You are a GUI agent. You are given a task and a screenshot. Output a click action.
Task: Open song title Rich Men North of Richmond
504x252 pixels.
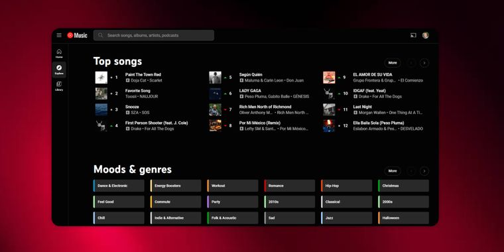265,107
